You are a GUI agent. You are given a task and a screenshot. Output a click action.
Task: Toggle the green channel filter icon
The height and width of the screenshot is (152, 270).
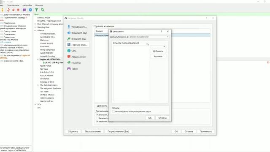[37, 10]
